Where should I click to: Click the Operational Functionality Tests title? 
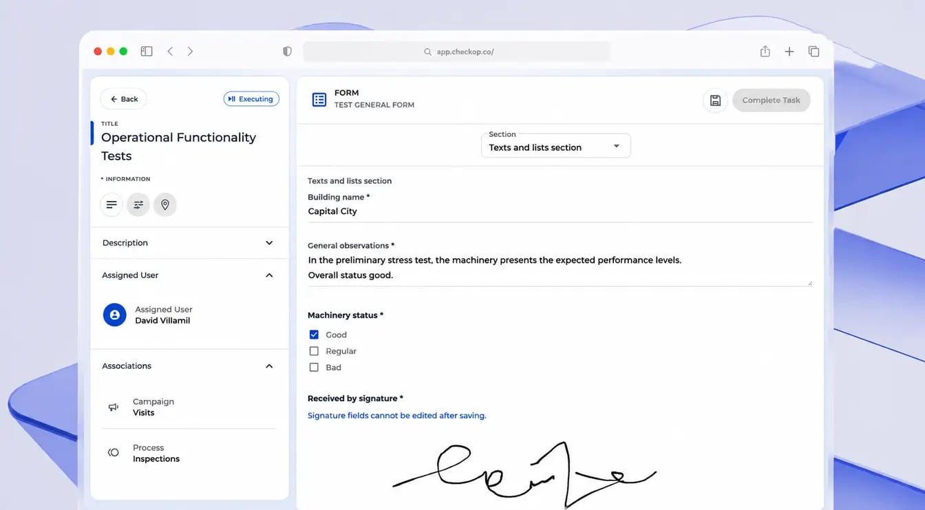click(178, 147)
